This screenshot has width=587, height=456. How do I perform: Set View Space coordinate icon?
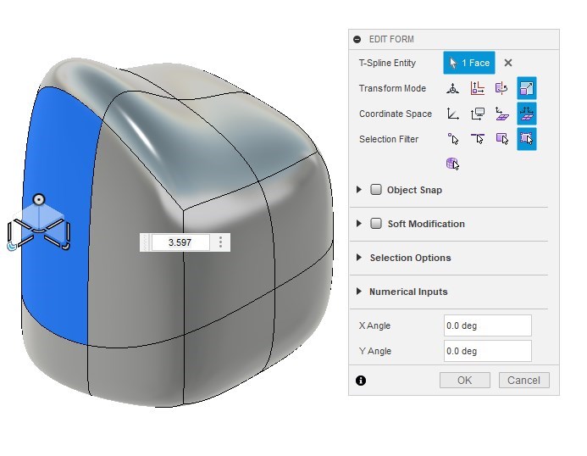pyautogui.click(x=478, y=114)
